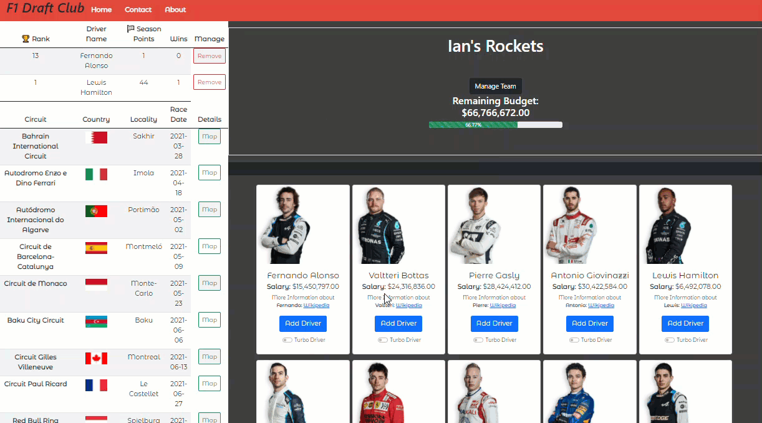The image size is (762, 423).
Task: Open Map for Circuit Paul Ricard
Action: 210,384
